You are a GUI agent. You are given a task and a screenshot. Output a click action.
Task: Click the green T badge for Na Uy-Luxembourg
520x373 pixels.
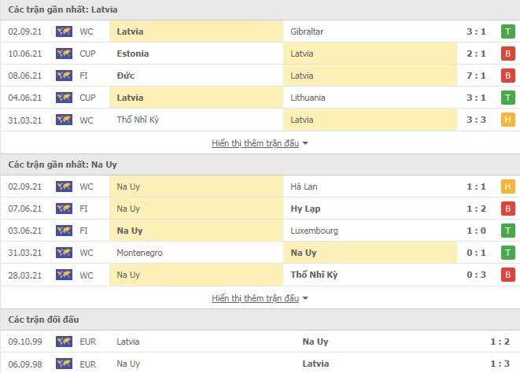[507, 231]
